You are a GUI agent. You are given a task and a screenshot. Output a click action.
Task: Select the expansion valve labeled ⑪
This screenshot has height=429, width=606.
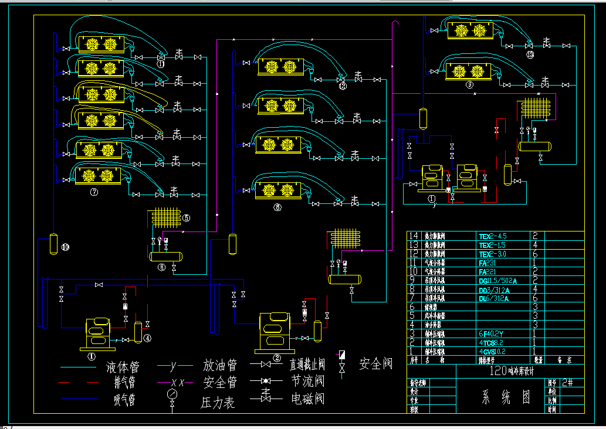(x=160, y=57)
